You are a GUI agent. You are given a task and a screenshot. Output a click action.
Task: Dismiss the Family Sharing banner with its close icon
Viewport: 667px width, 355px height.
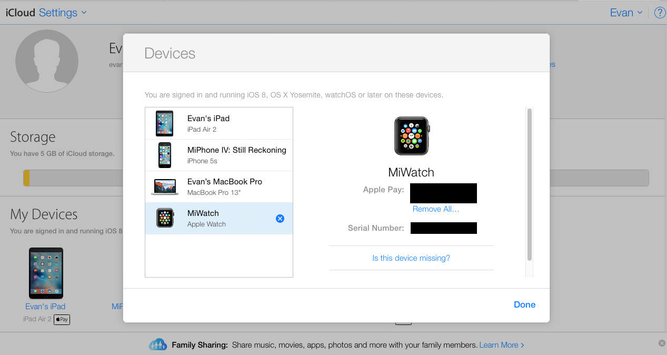tap(662, 343)
